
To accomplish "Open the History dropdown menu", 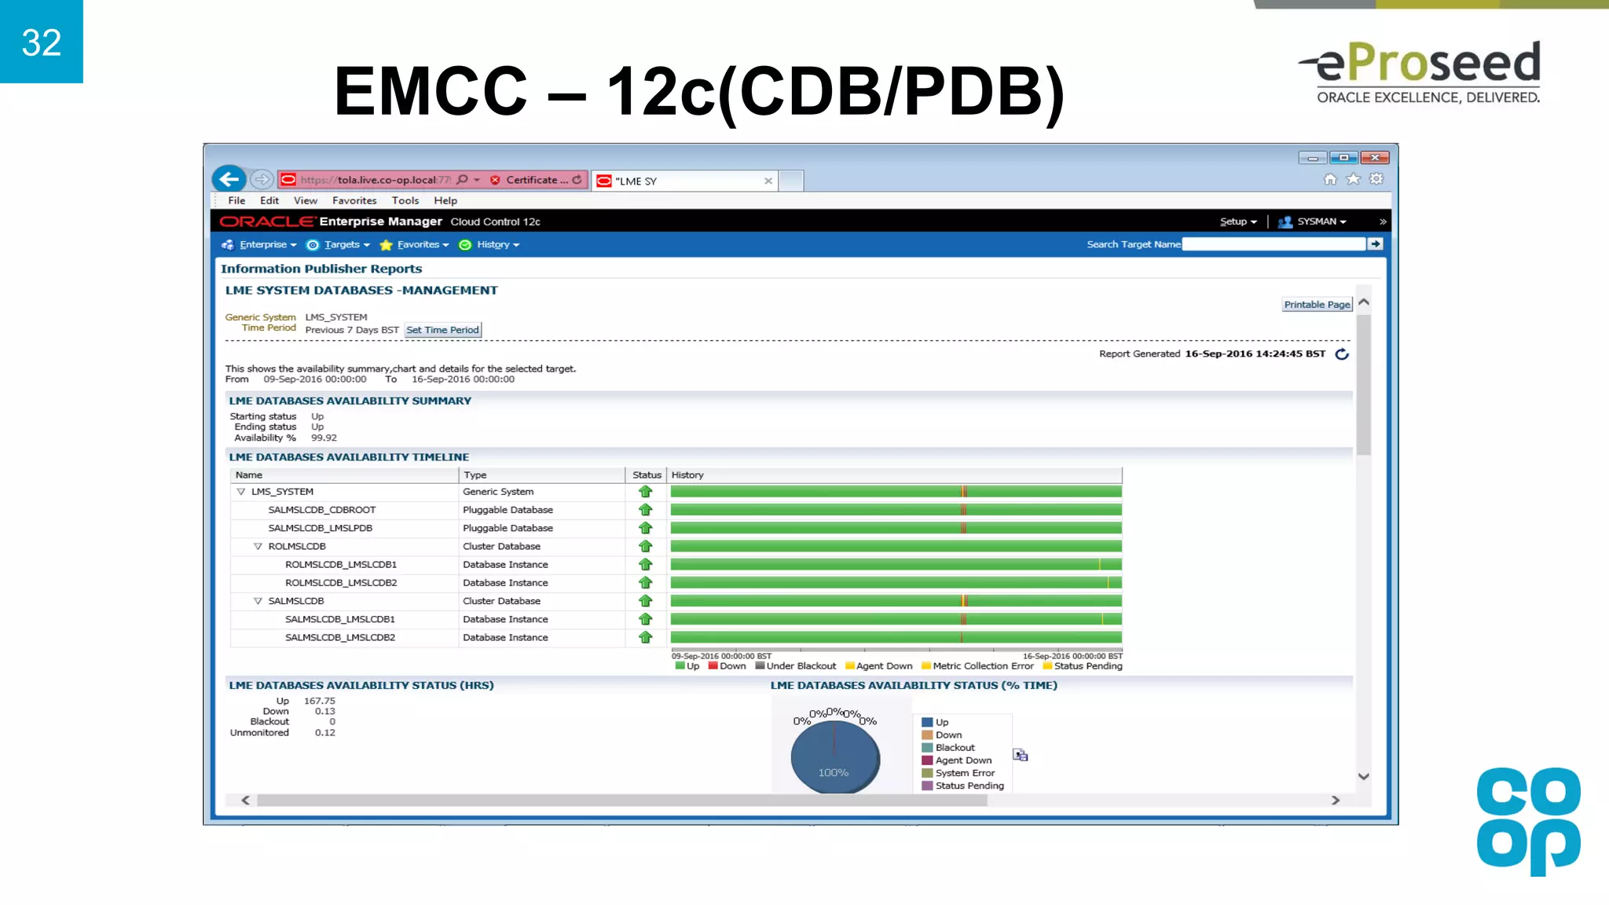I will click(x=489, y=244).
